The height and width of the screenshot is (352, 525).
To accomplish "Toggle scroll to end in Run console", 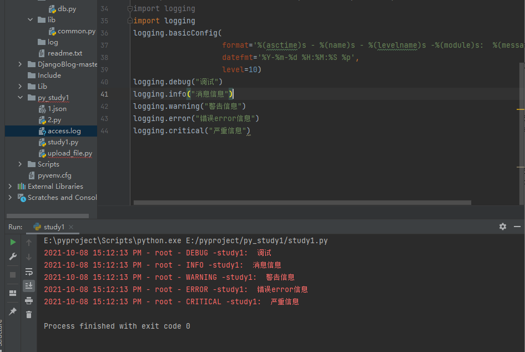I will pos(29,285).
